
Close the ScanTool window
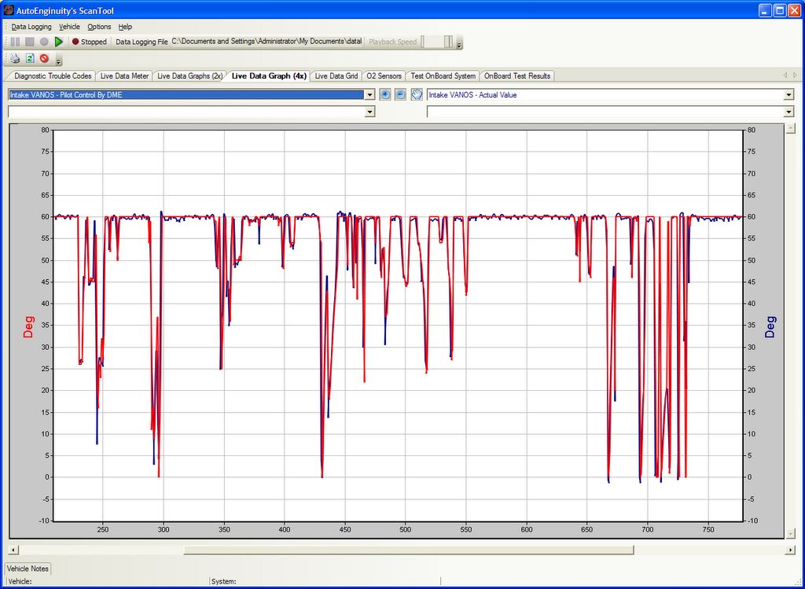click(x=794, y=10)
